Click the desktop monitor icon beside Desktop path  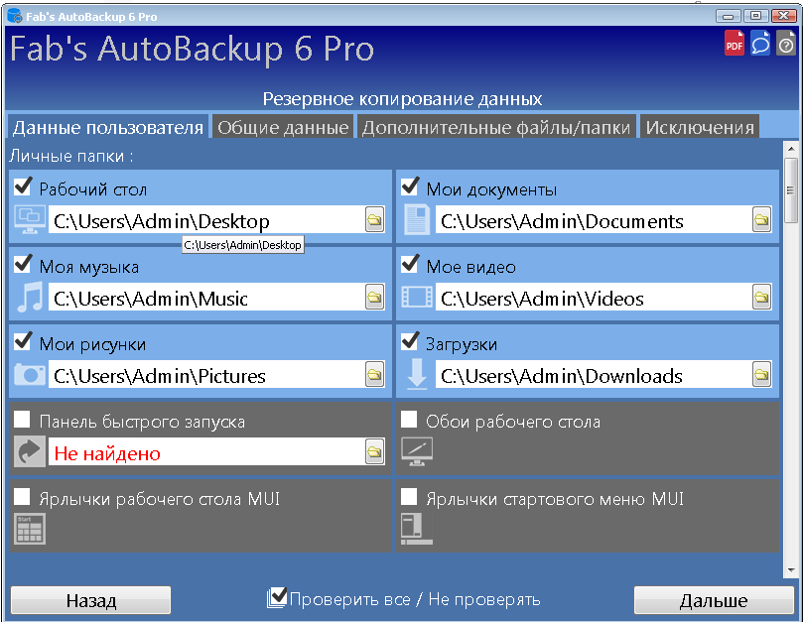tap(30, 219)
